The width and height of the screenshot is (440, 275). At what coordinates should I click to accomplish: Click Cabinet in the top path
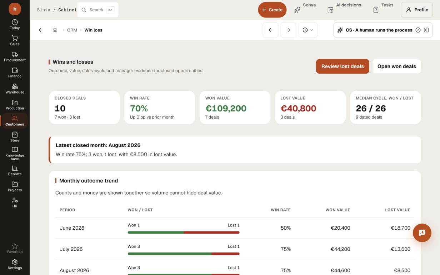coord(67,10)
